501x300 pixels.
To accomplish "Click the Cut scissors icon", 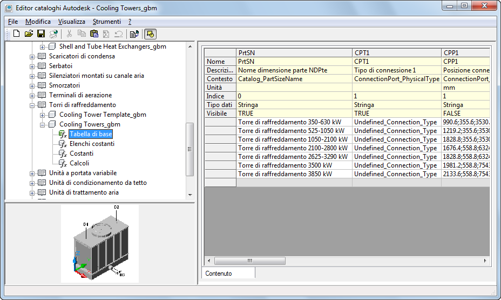I will click(x=69, y=34).
